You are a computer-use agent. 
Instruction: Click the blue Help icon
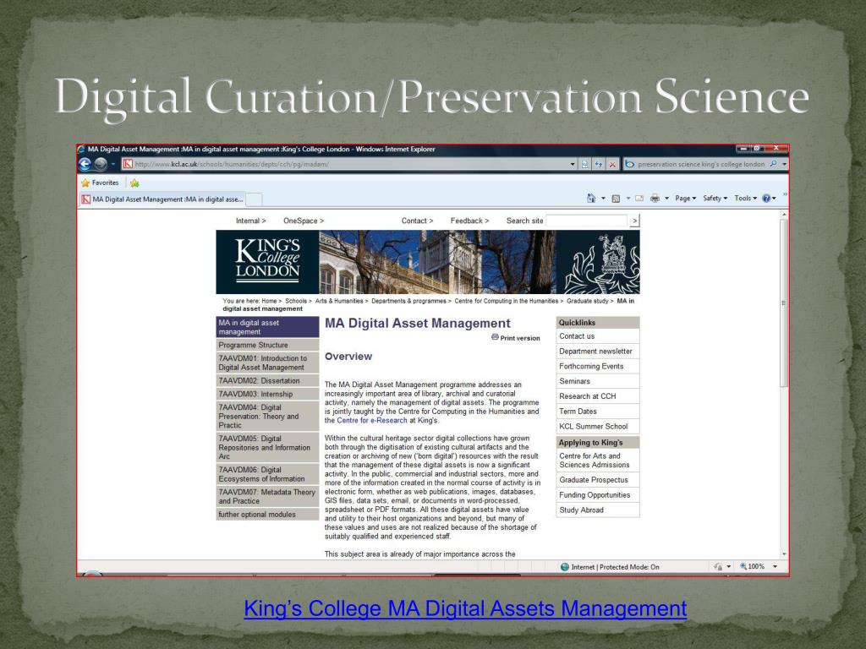[766, 199]
